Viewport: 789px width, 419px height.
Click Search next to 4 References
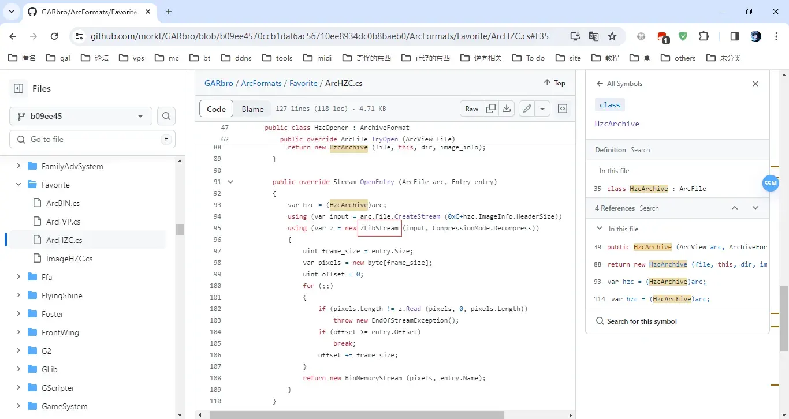[649, 208]
